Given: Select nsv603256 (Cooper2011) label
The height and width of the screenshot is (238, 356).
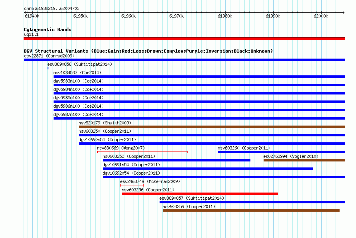Looking at the screenshot, I should [x=148, y=190].
